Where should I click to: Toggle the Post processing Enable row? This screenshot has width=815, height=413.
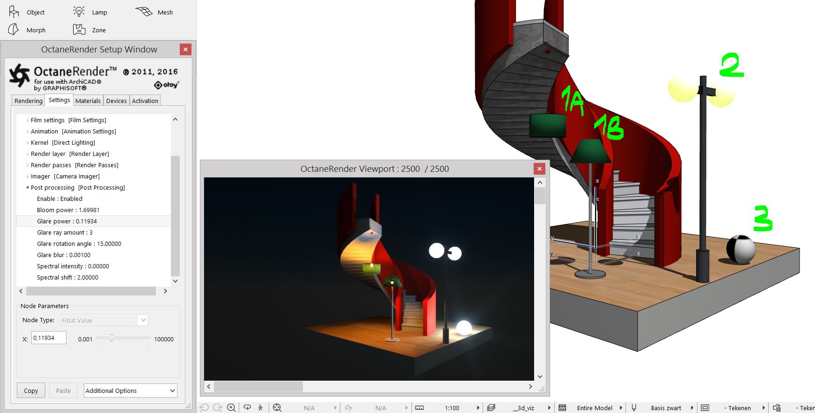coord(59,199)
